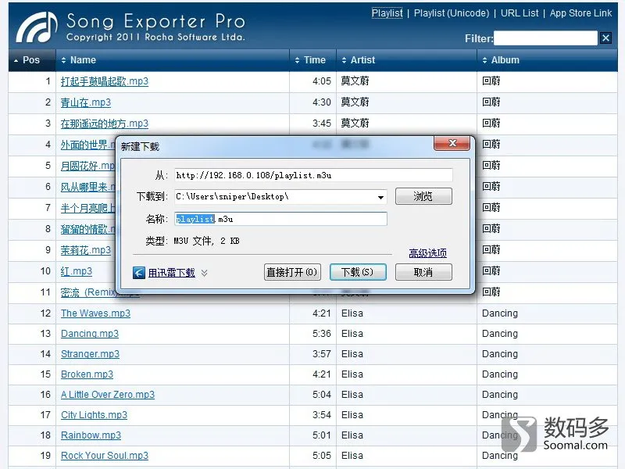625x469 pixels.
Task: Close the 新建下载 dialog
Action: (452, 143)
